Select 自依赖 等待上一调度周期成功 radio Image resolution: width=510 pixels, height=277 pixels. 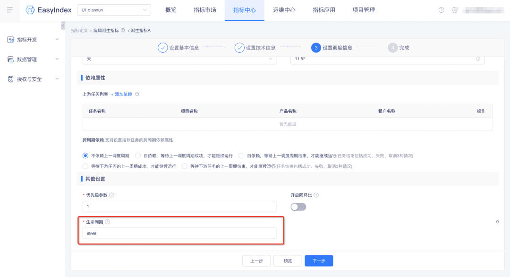[x=138, y=155]
